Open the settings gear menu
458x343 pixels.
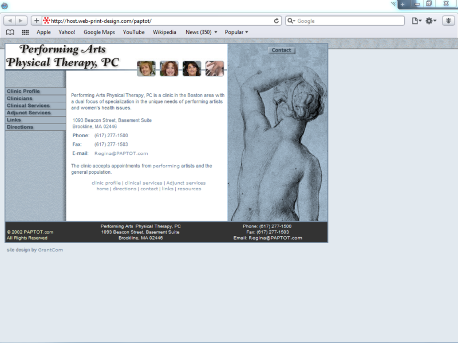[x=431, y=21]
